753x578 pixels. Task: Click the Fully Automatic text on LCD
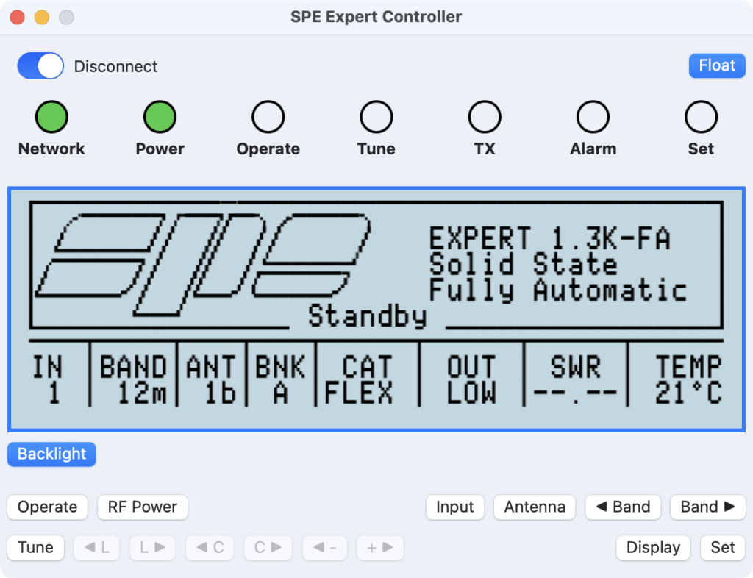558,290
